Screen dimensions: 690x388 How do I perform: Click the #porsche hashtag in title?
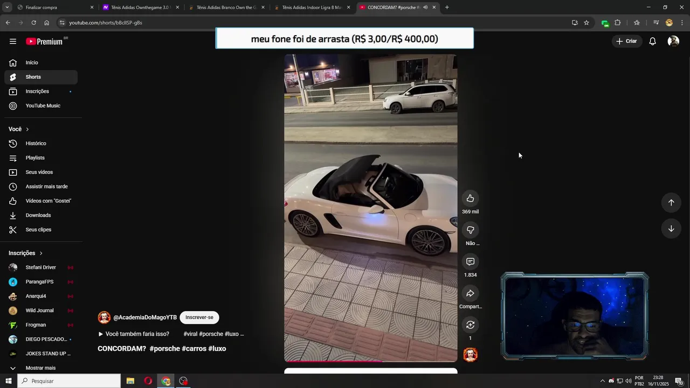click(165, 349)
